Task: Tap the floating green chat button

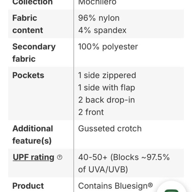Action: 171,187
